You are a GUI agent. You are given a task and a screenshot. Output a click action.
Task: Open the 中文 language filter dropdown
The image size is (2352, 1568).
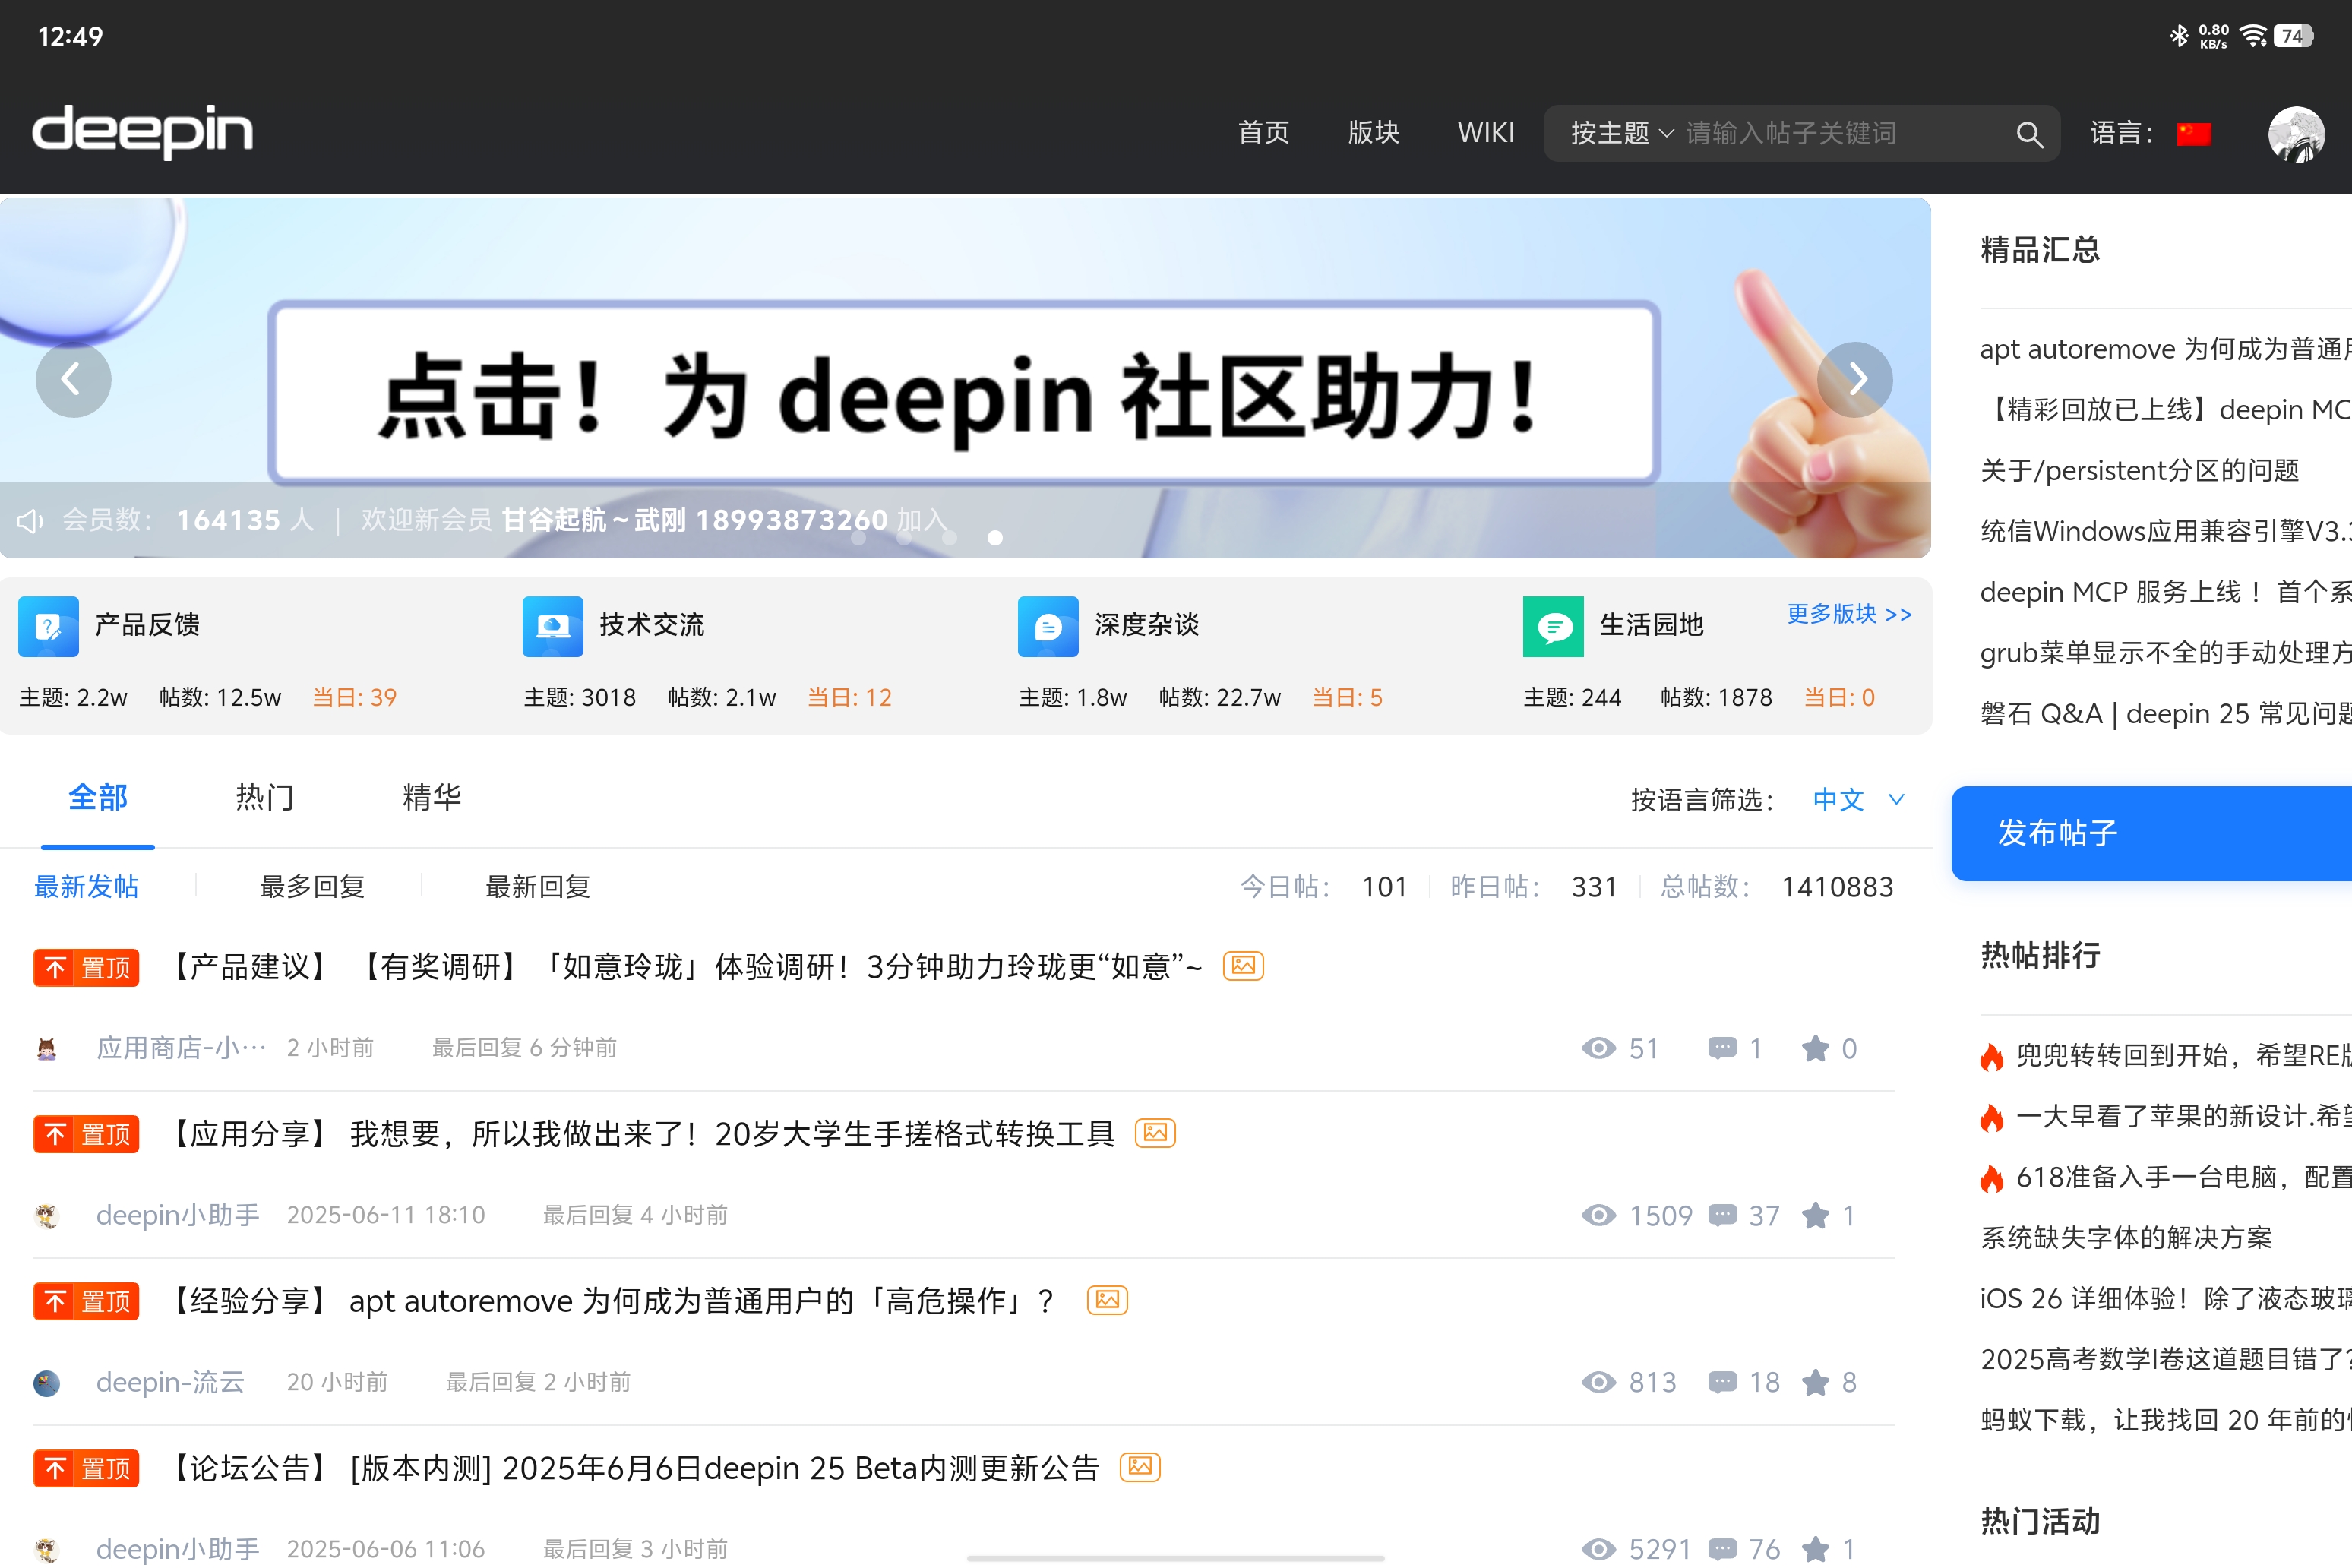coord(1859,799)
